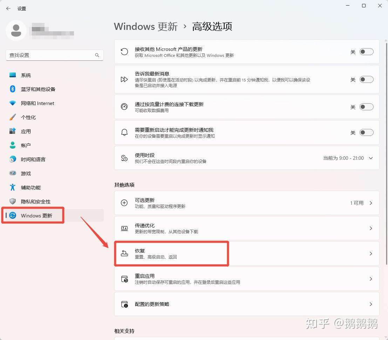
Task: Click the vertical scrollbar on the right
Action: click(386, 154)
